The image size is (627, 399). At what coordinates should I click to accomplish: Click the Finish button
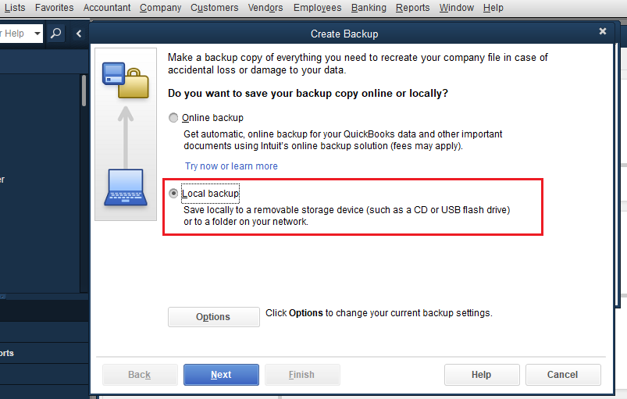tap(302, 375)
